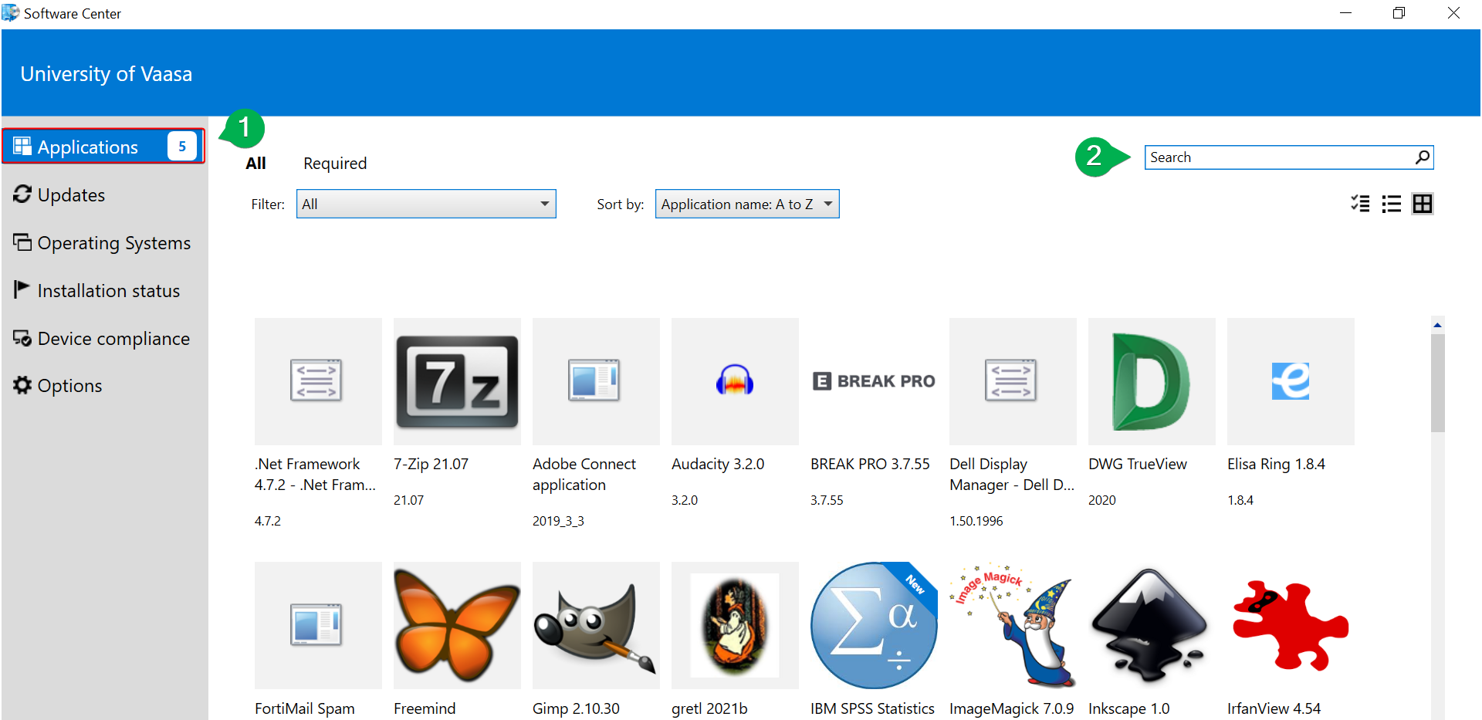Click the 'BREAK PRO 3.7.55' title text
Screen dimensions: 1482x720
(x=870, y=464)
